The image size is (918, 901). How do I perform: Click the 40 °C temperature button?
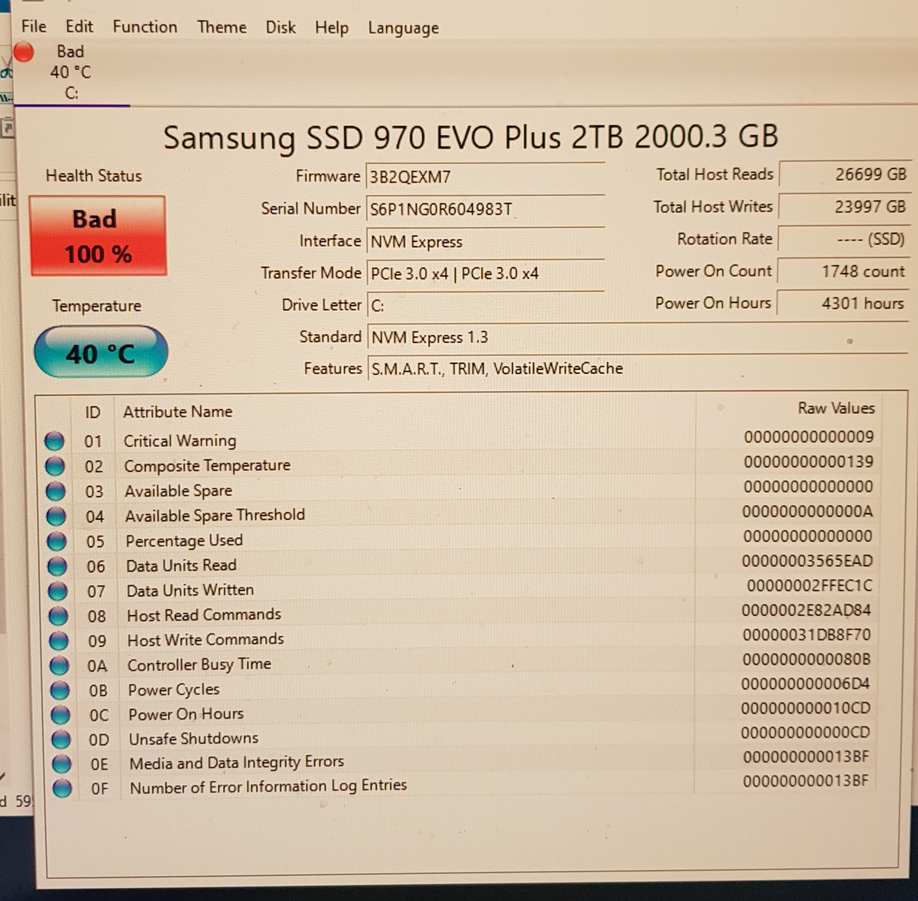[x=101, y=352]
